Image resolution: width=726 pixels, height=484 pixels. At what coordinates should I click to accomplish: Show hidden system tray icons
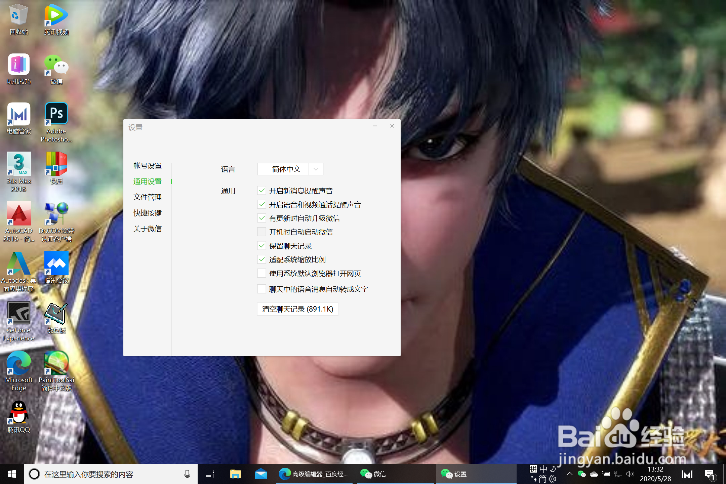[x=569, y=474]
